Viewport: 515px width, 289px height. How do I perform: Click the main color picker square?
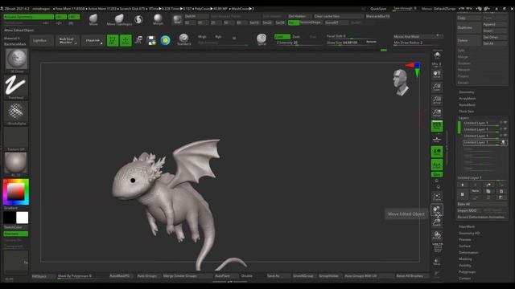click(16, 192)
